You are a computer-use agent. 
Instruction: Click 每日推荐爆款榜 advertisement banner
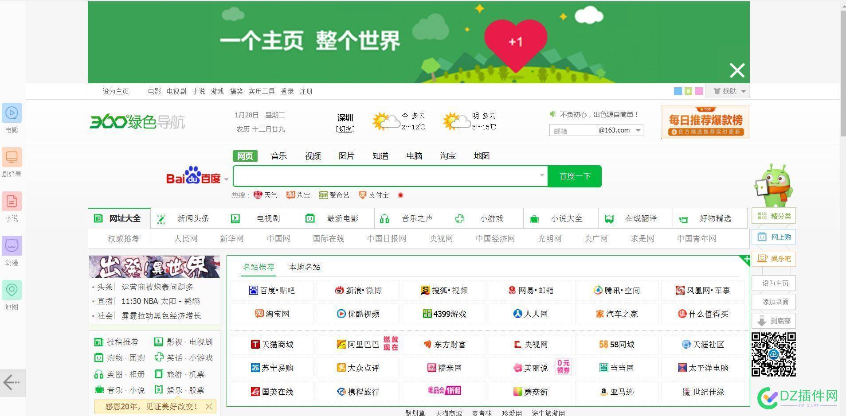coord(705,122)
